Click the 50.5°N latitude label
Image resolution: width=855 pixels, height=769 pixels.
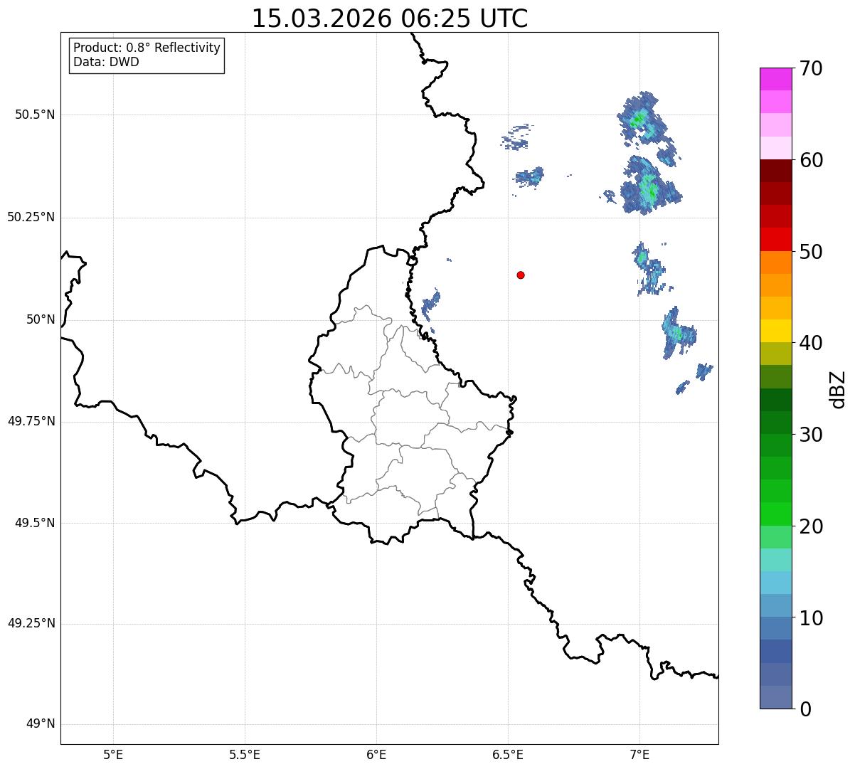point(34,115)
